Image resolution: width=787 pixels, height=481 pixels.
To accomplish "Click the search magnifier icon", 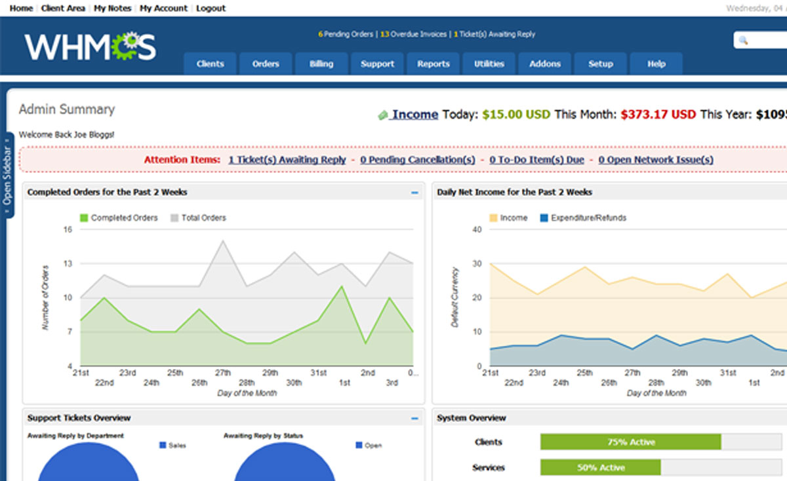I will tap(743, 41).
